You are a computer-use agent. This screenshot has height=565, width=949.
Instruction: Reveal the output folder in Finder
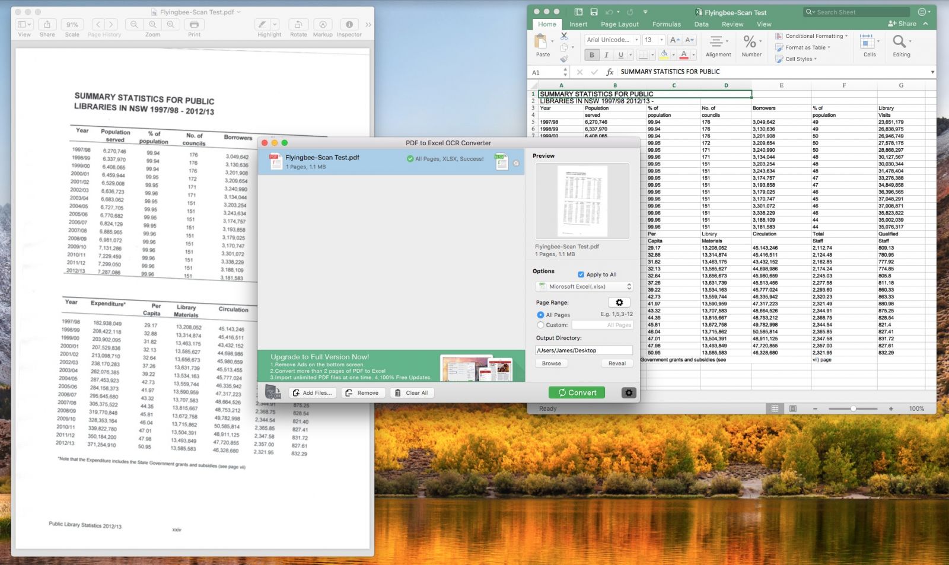click(x=617, y=363)
